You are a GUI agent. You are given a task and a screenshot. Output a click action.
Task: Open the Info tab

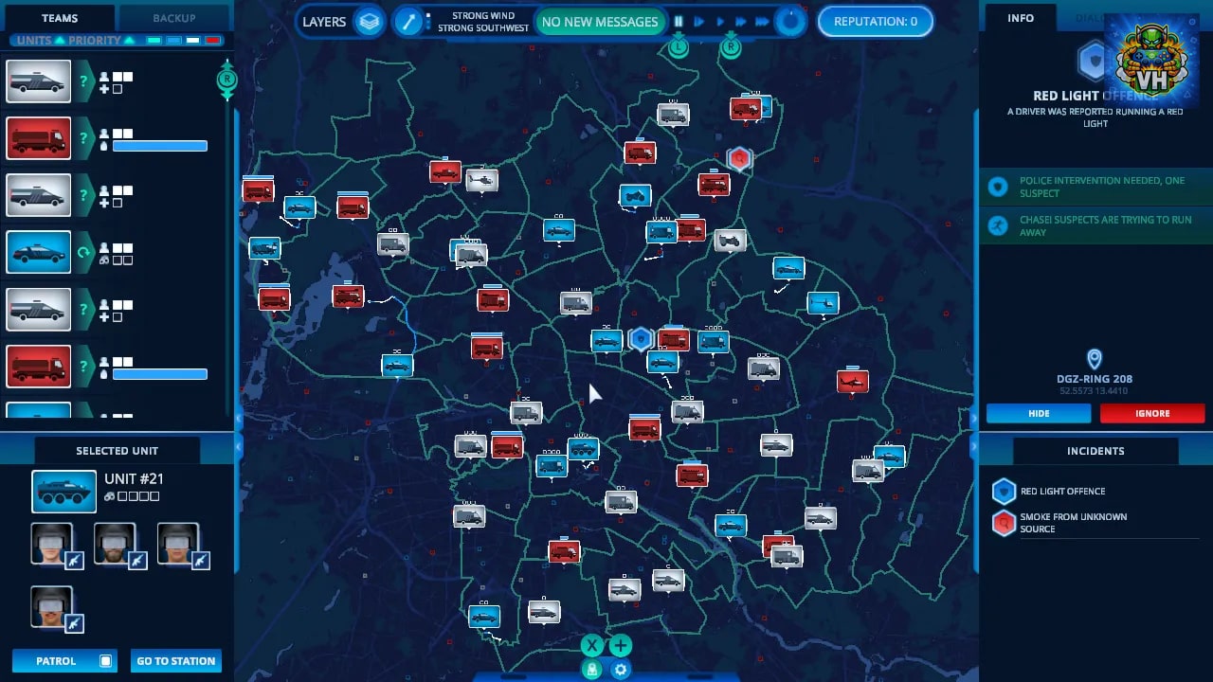(1021, 18)
